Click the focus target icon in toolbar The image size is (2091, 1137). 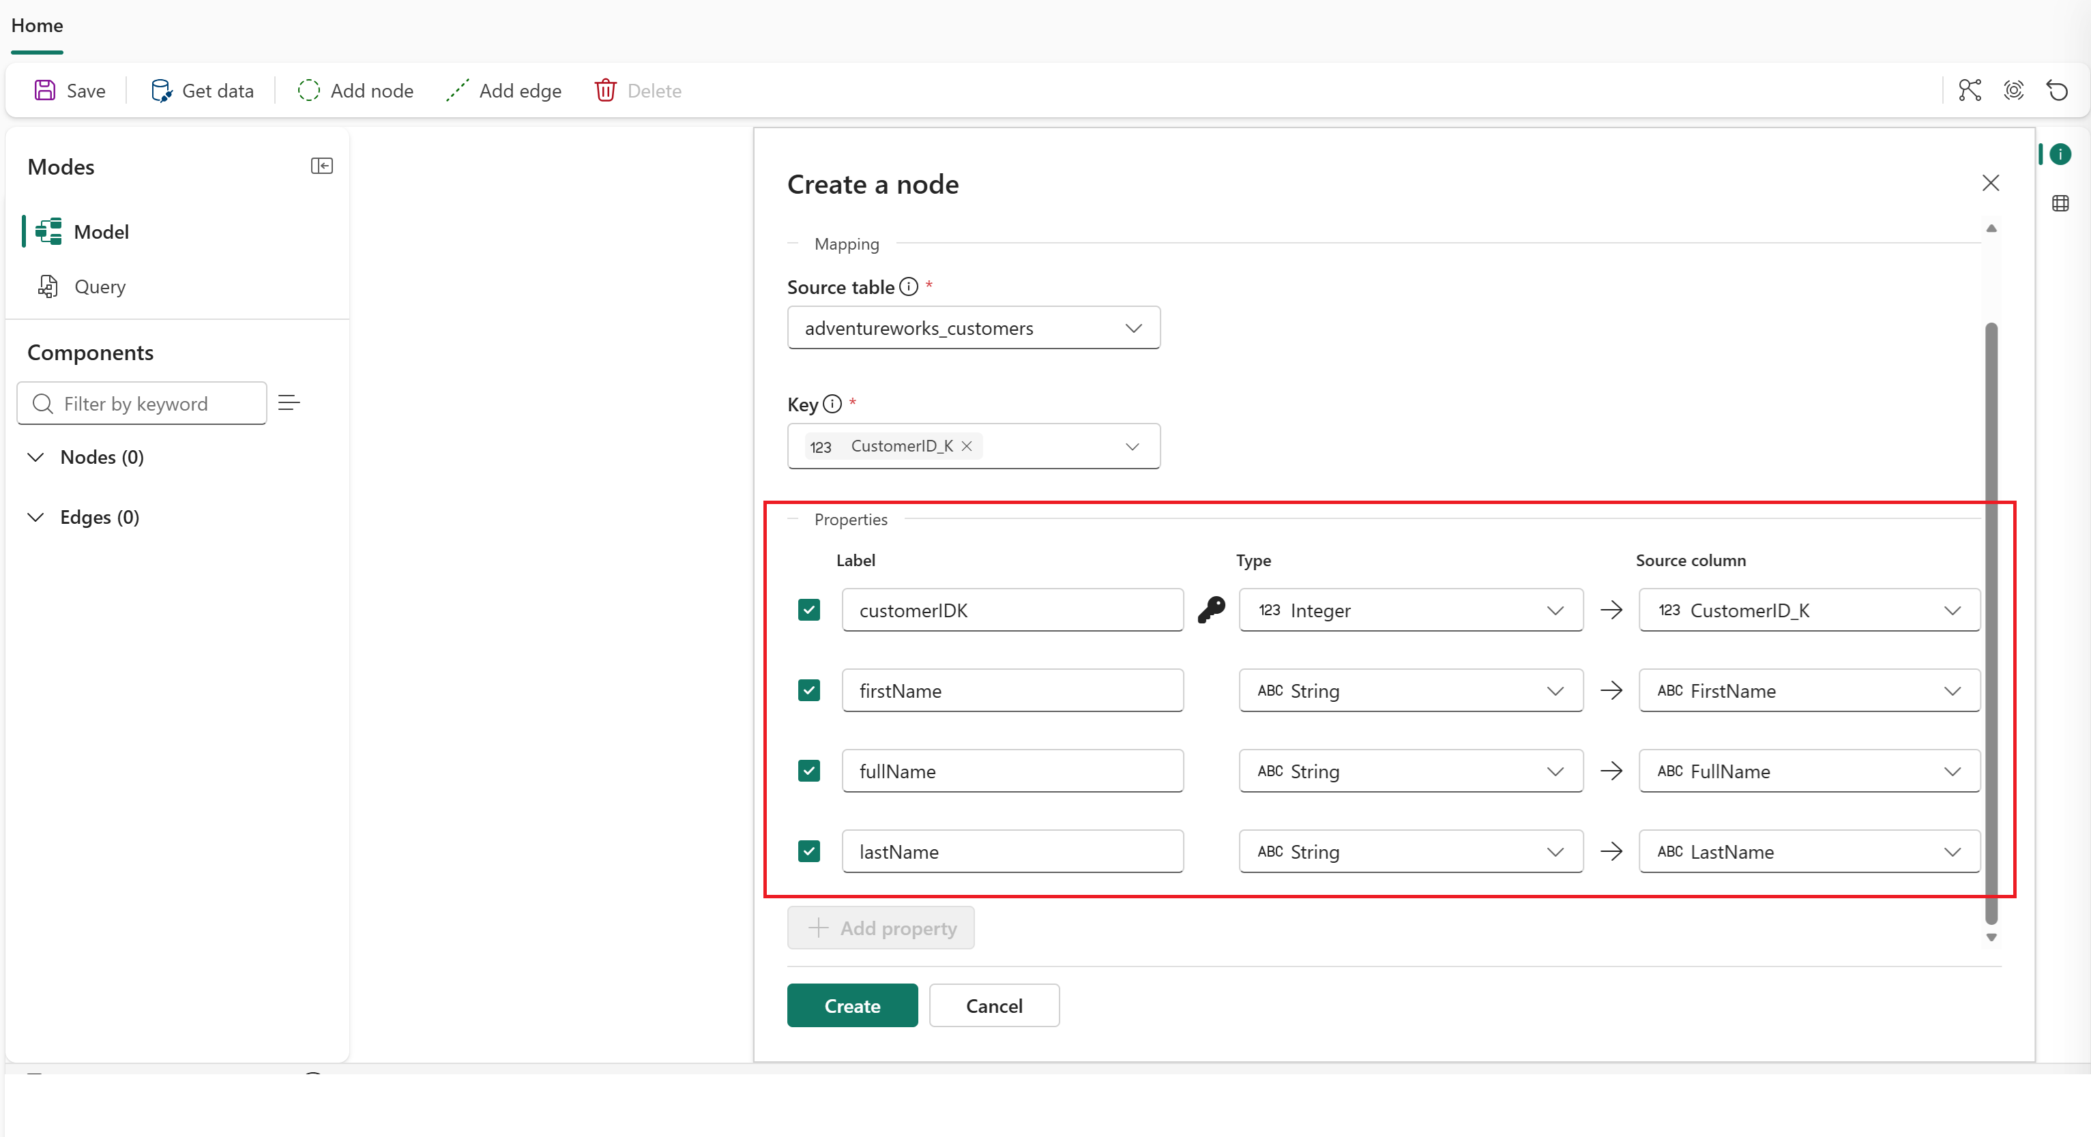[x=2014, y=90]
